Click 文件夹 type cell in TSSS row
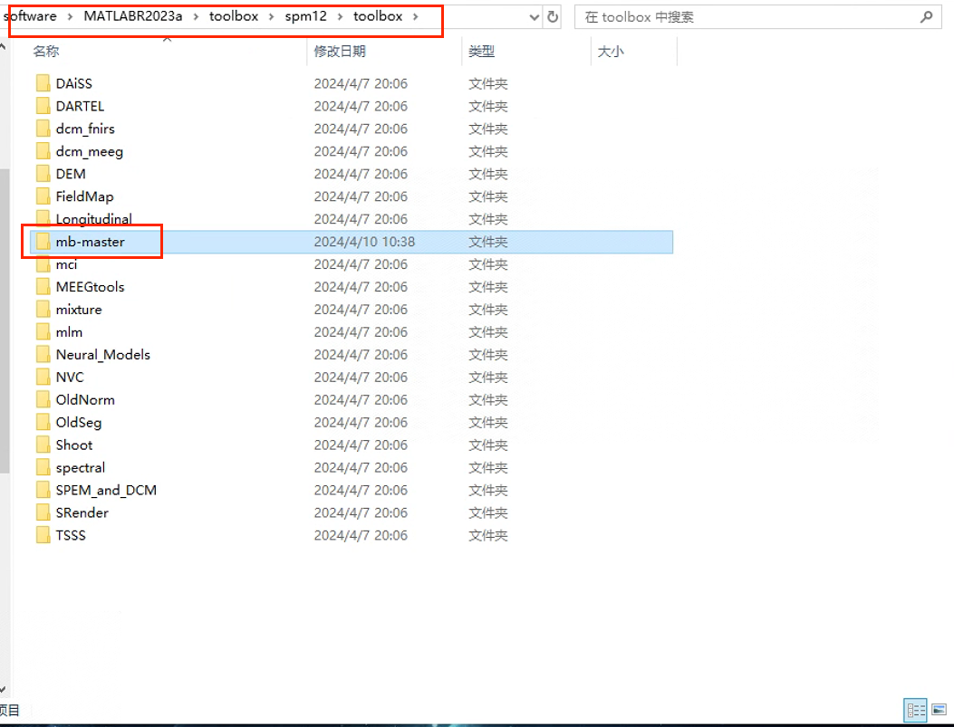Image resolution: width=954 pixels, height=727 pixels. pyautogui.click(x=488, y=535)
